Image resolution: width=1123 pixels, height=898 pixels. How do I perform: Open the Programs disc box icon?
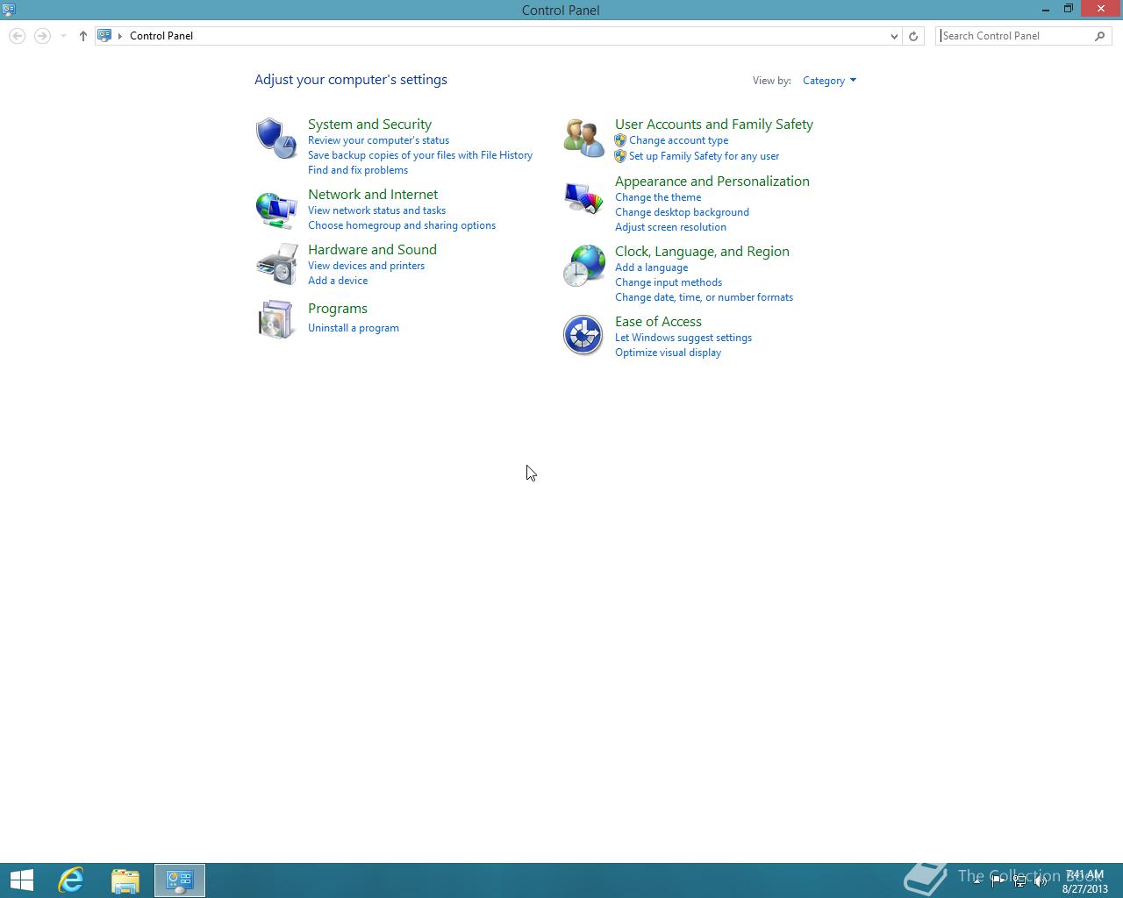click(276, 319)
